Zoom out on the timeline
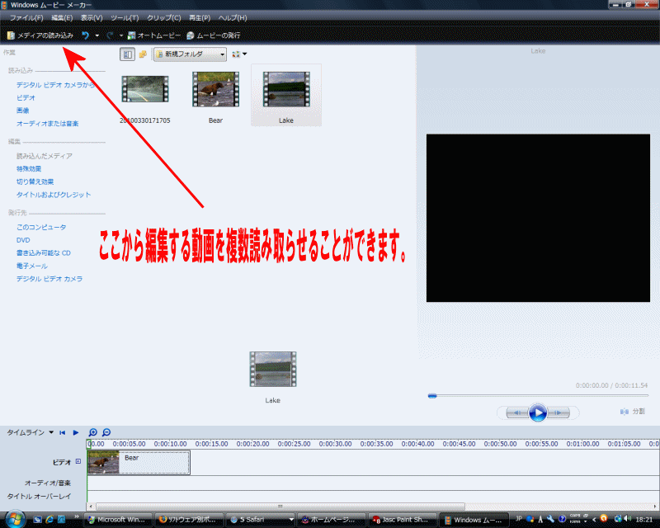 coord(106,432)
